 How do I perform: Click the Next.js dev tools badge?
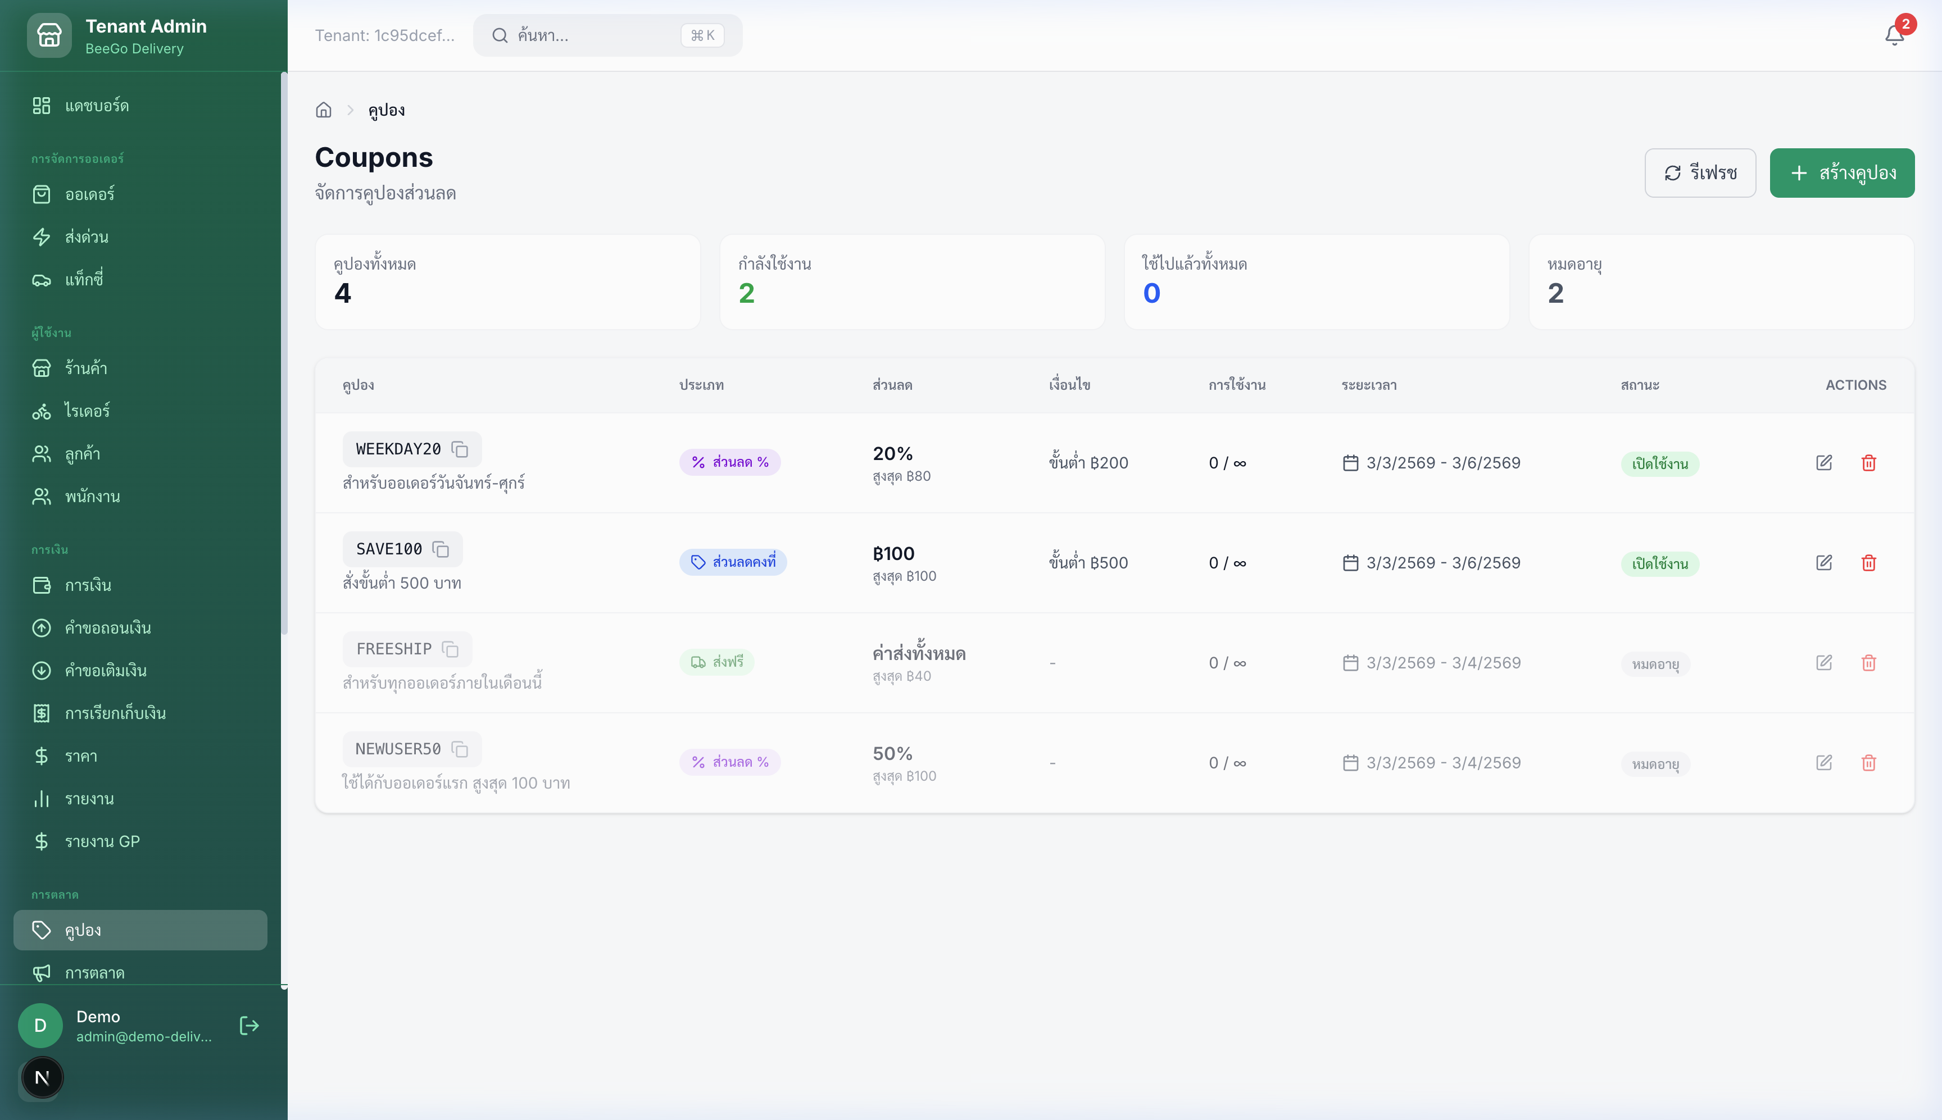(42, 1078)
